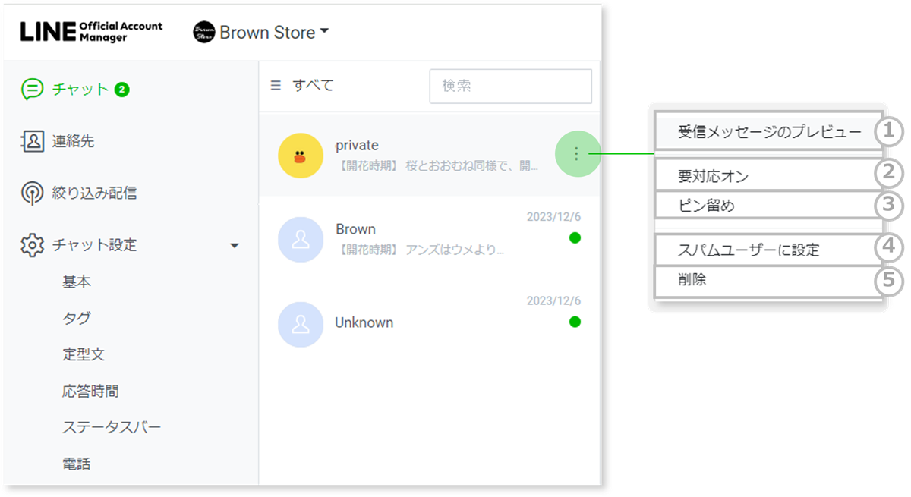
Task: Click inside the 検索 search field
Action: point(510,86)
